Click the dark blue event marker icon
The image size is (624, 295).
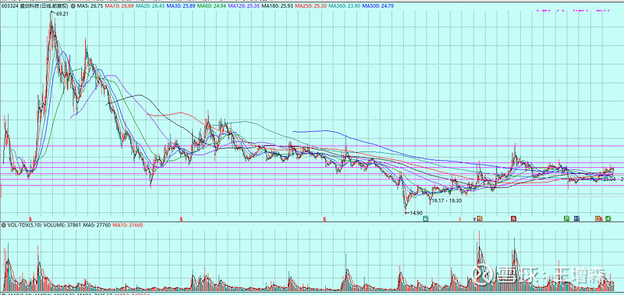tap(576, 219)
